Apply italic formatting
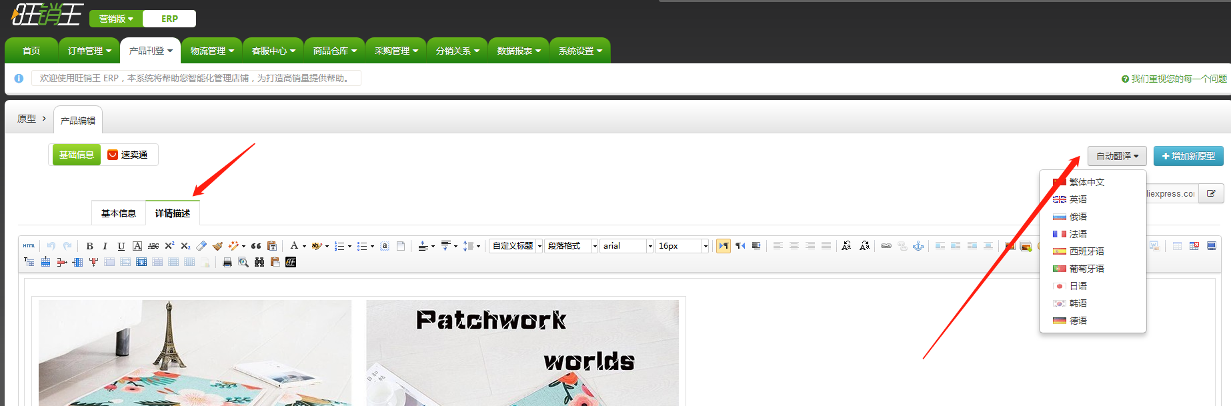This screenshot has width=1231, height=406. [x=105, y=246]
